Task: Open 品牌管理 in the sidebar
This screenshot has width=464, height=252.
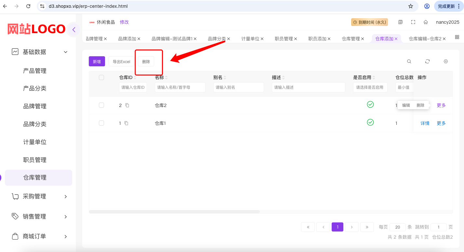Action: 35,106
